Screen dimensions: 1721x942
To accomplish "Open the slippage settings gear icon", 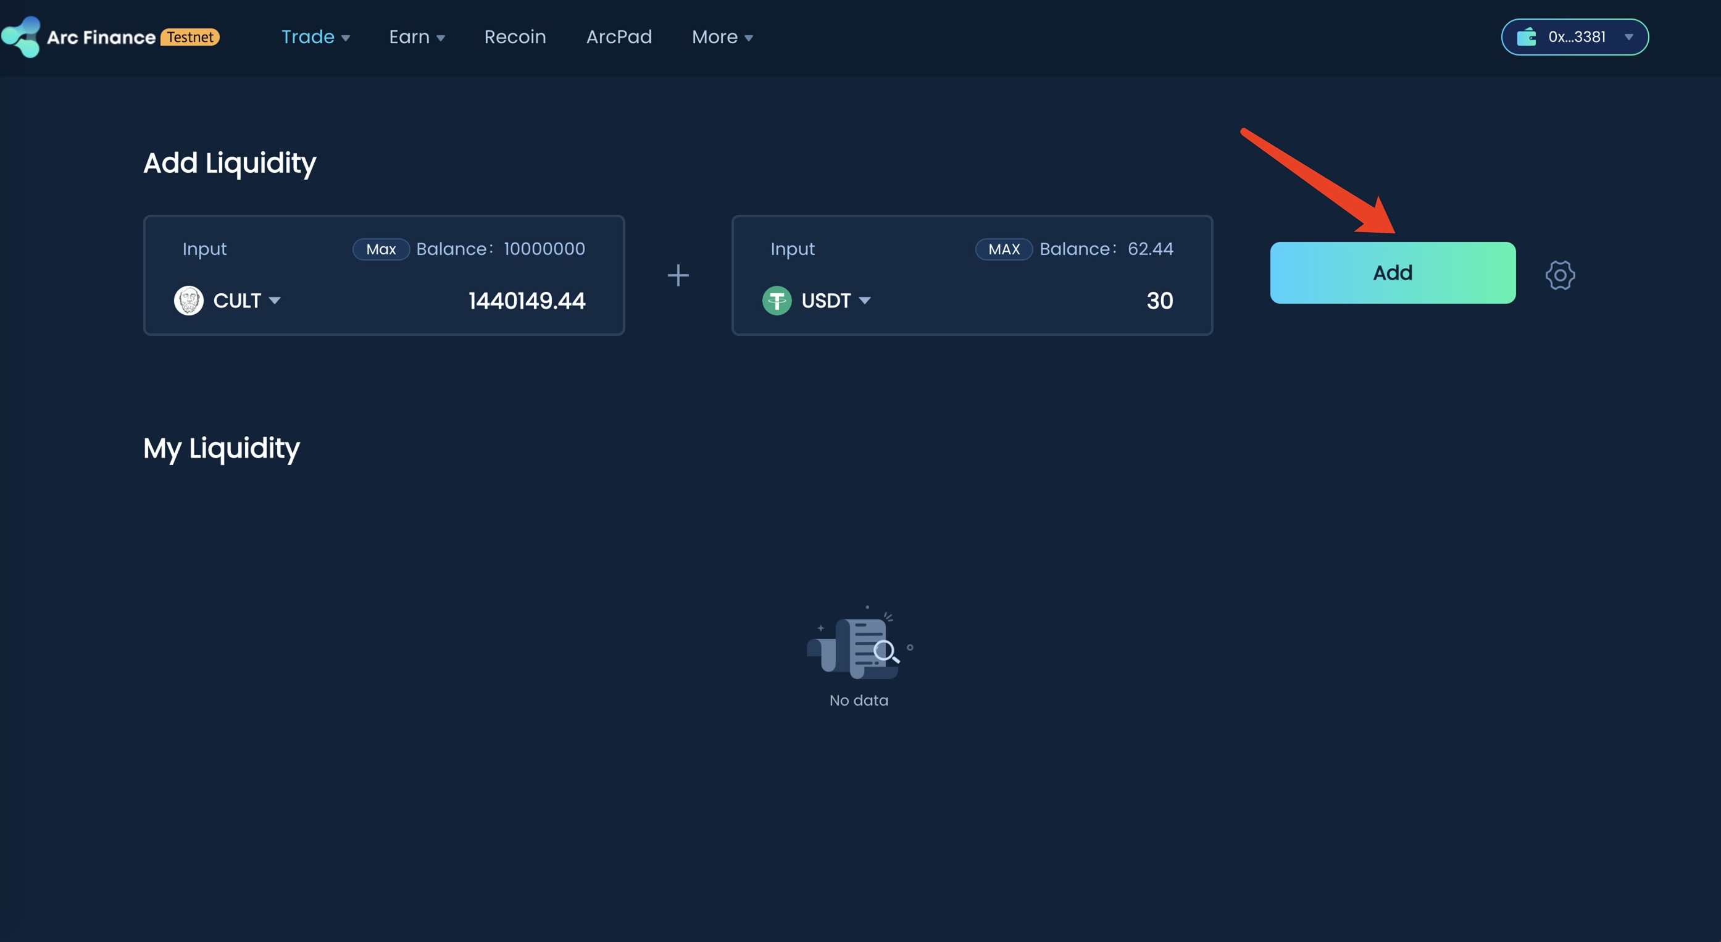I will point(1560,275).
